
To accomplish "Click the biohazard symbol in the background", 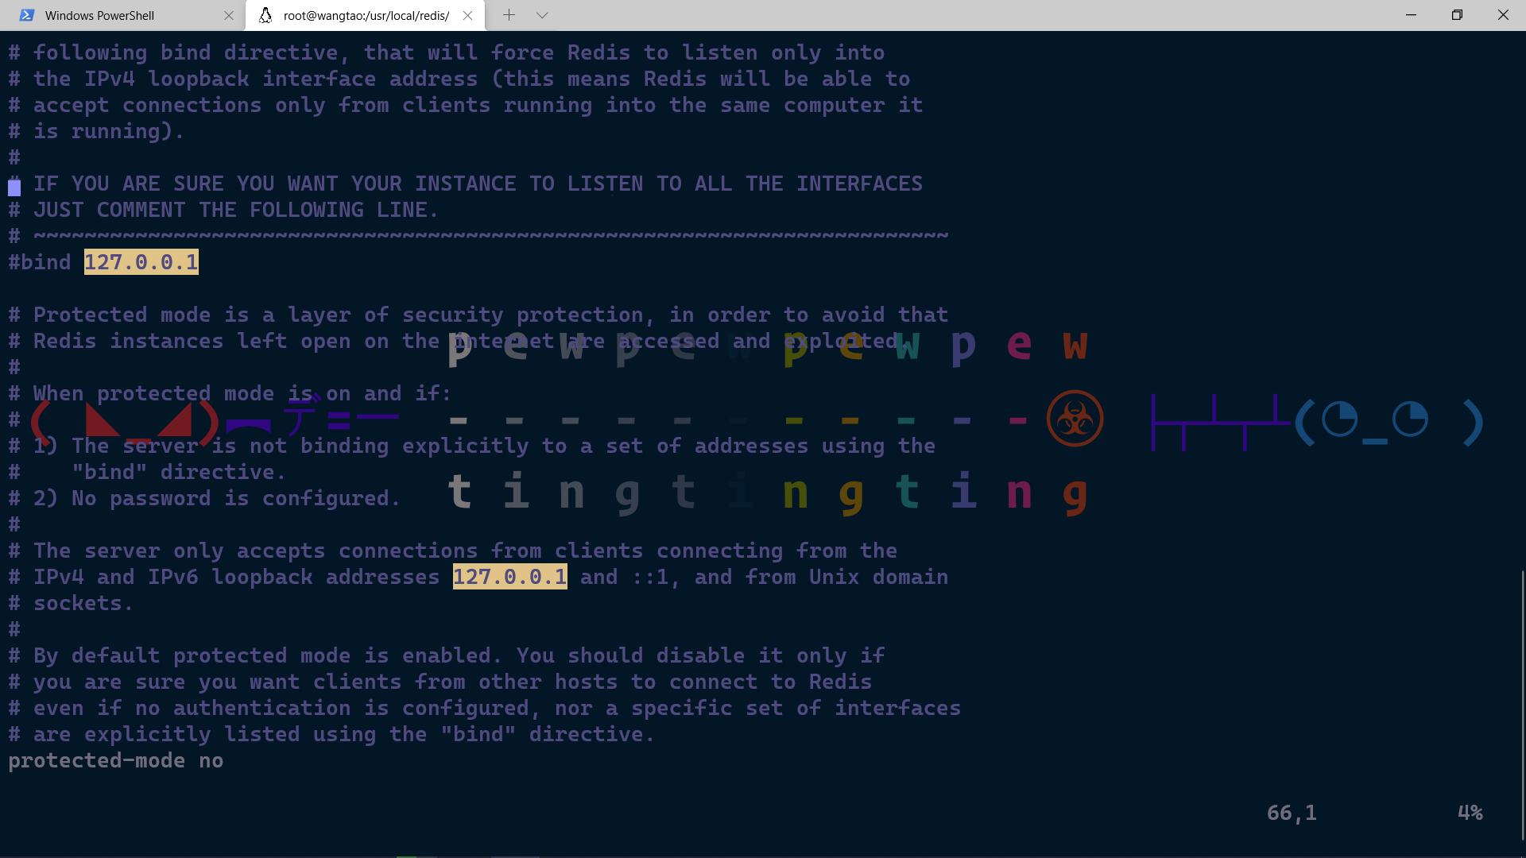I will [1075, 419].
